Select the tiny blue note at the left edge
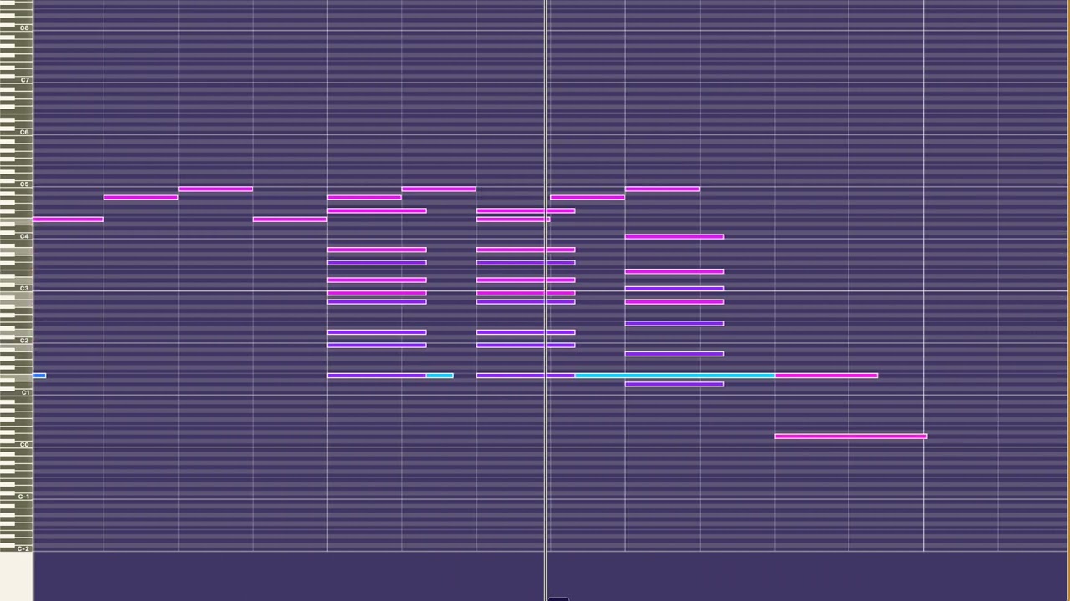The image size is (1070, 601). pyautogui.click(x=39, y=376)
